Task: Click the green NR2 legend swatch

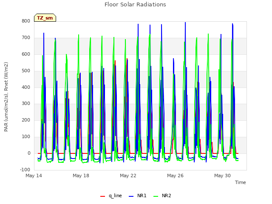Action: click(x=156, y=196)
